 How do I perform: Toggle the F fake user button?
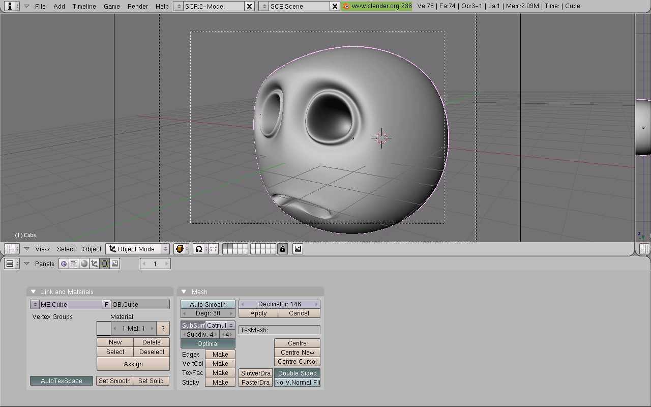point(106,305)
